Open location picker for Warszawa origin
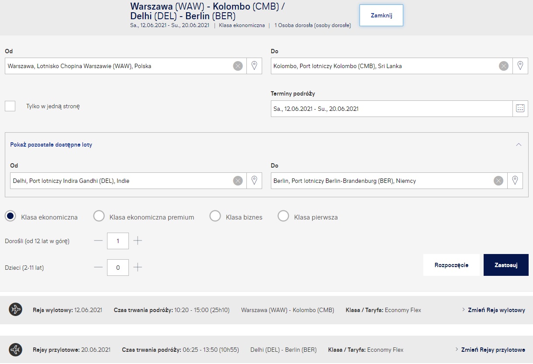This screenshot has height=364, width=533. [254, 66]
